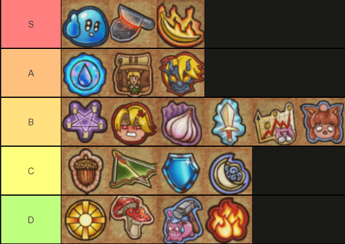Select the blue water droplet orb icon
The width and height of the screenshot is (345, 244).
85,73
